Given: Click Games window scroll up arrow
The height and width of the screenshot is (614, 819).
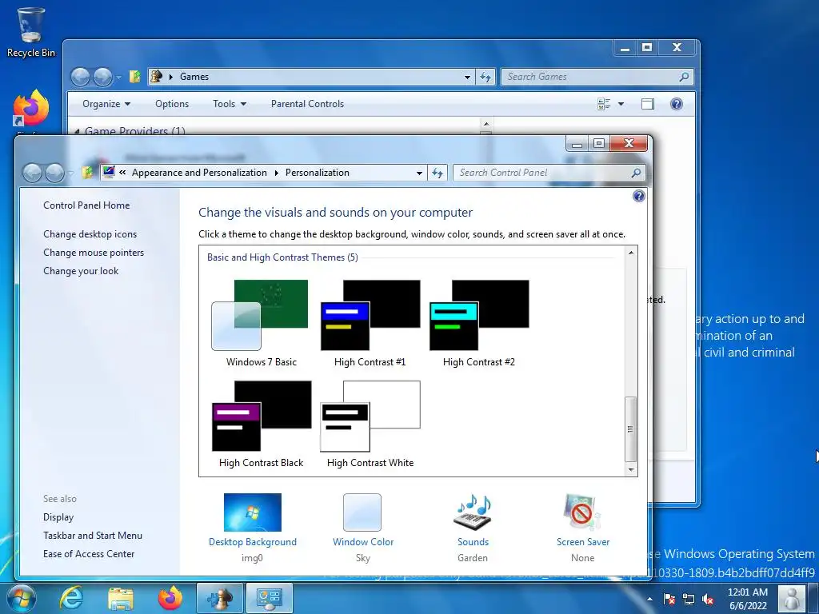Looking at the screenshot, I should 485,124.
